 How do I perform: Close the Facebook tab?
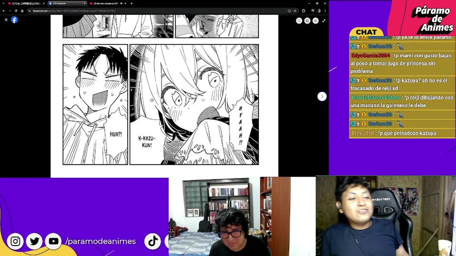(85, 4)
